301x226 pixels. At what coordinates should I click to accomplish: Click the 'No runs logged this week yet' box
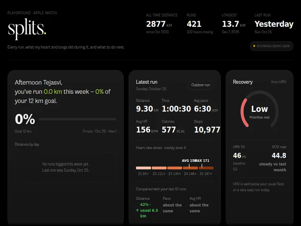click(65, 167)
